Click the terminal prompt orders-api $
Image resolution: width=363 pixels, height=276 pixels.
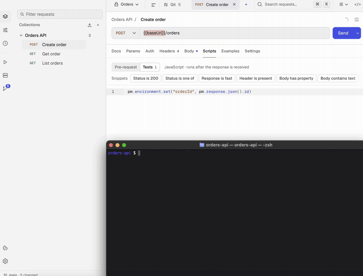pos(122,153)
